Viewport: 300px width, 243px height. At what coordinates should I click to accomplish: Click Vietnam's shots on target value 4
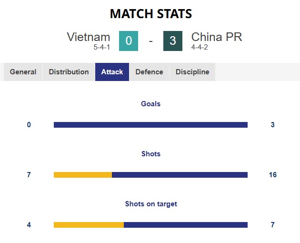(x=29, y=225)
